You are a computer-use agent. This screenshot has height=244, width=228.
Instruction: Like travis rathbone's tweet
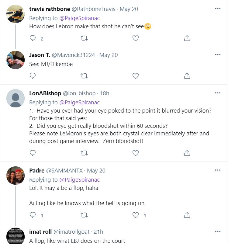tap(136, 38)
